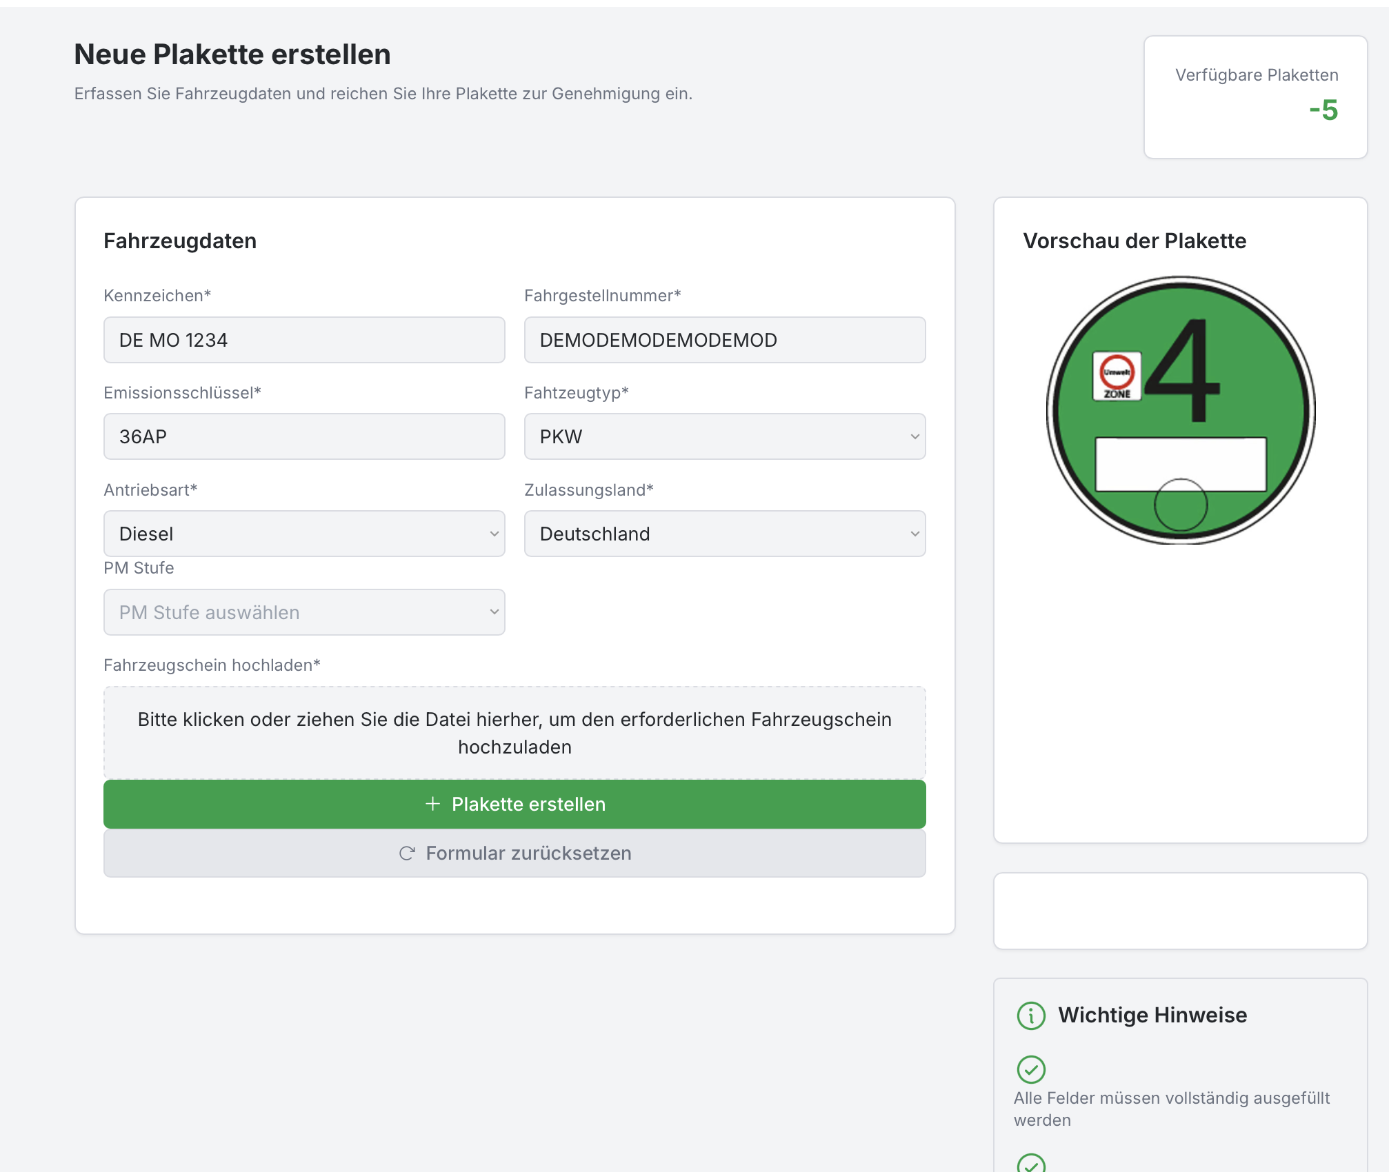Viewport: 1389px width, 1172px height.
Task: Click the Umwelt Zone sign on the sticker
Action: pyautogui.click(x=1117, y=376)
